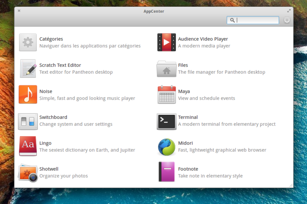Click "Simple, fast and good looking music player"
307x204 pixels.
pyautogui.click(x=87, y=98)
